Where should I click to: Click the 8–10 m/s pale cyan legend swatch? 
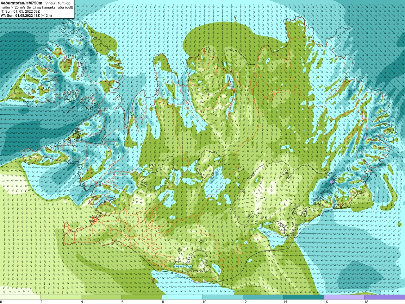pos(182,297)
